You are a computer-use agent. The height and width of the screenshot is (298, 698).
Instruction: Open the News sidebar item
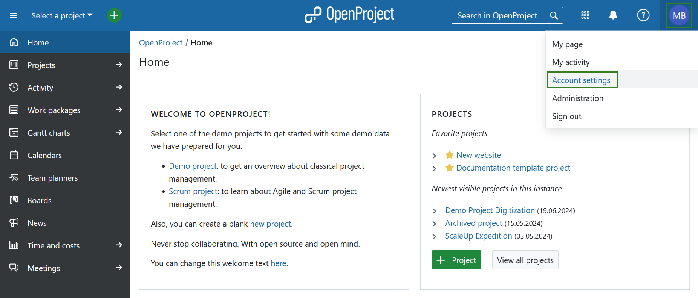[65, 222]
